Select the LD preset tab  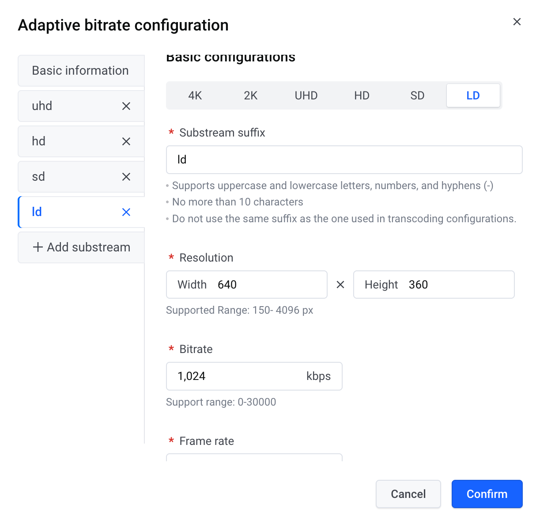(x=473, y=95)
